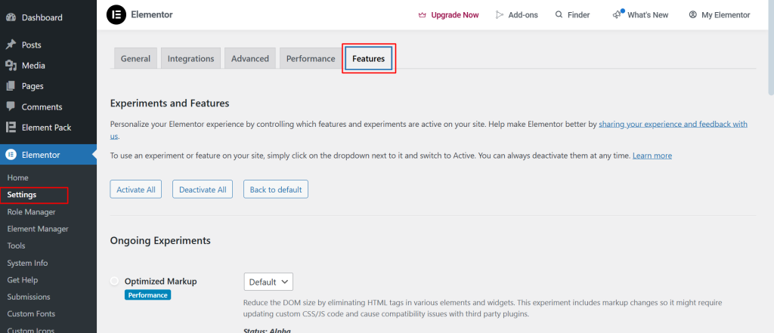
Task: Open the Optimized Markup Default dropdown
Action: point(268,282)
